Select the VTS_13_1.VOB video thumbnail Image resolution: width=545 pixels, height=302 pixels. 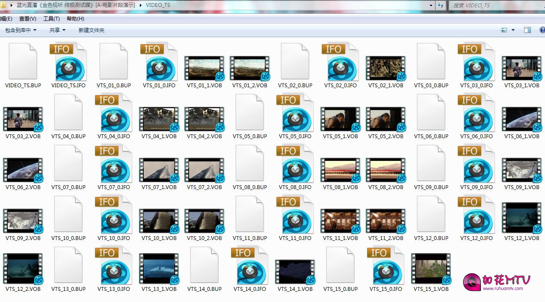click(x=159, y=268)
